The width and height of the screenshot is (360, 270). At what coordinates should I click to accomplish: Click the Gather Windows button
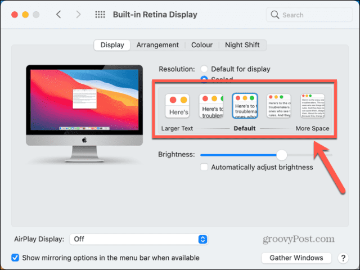coord(296,258)
